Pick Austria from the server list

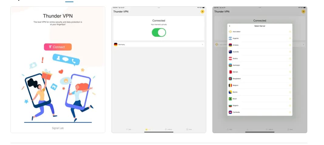pos(260,58)
